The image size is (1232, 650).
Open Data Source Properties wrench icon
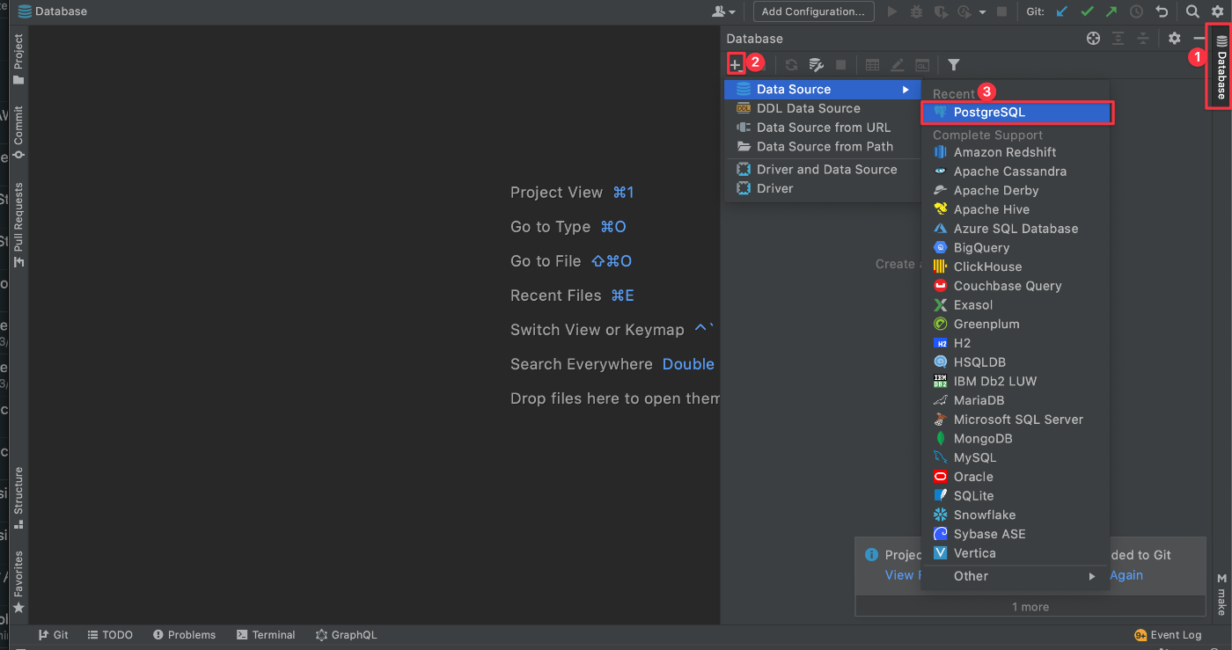[816, 65]
